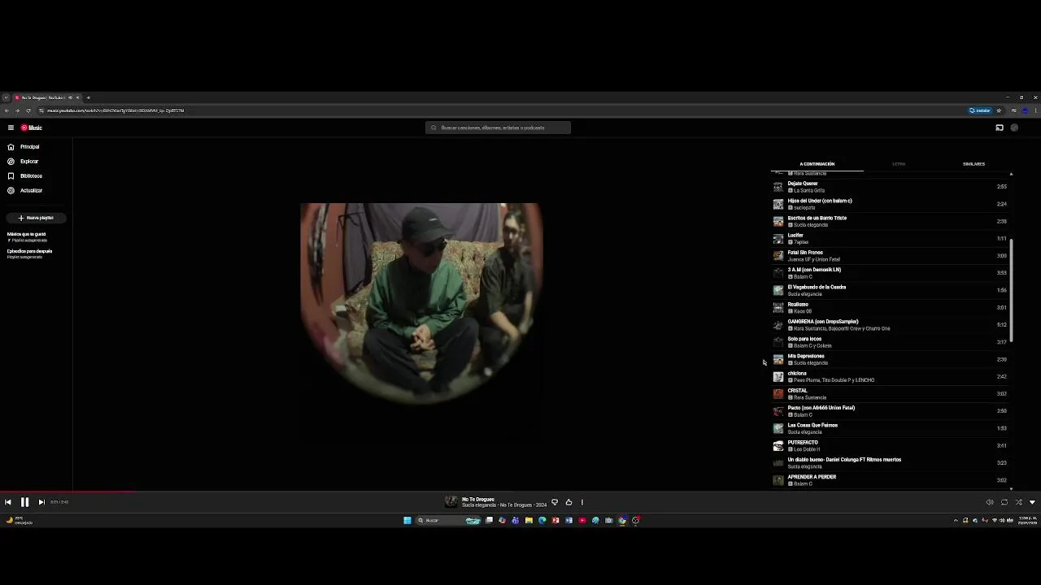
Task: Switch to the Similares tab
Action: coord(973,164)
